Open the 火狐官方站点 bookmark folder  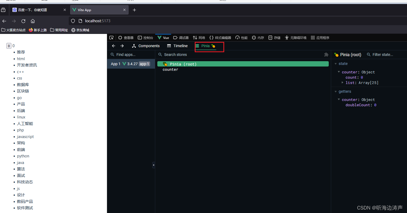tap(14, 30)
